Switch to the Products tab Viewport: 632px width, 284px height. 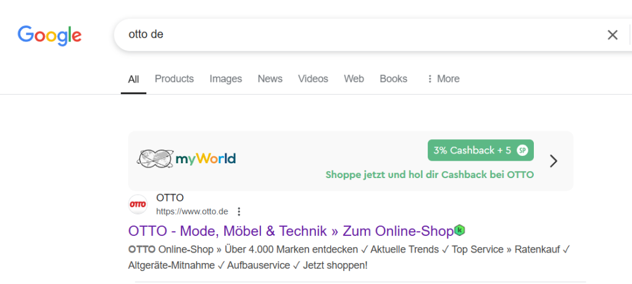pyautogui.click(x=174, y=79)
